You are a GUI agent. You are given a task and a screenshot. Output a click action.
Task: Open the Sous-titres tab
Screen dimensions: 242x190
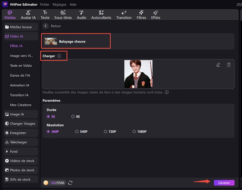[63, 15]
